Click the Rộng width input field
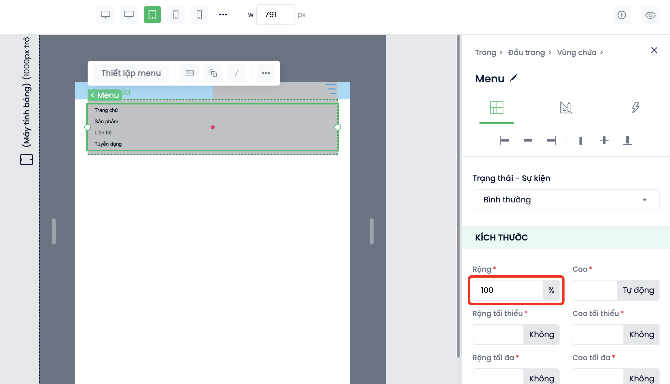The height and width of the screenshot is (384, 670). coord(507,290)
